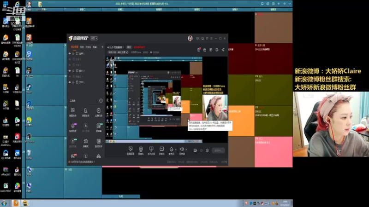Open the office2007 desktop shortcut
The height and width of the screenshot is (207, 369).
[x=6, y=171]
